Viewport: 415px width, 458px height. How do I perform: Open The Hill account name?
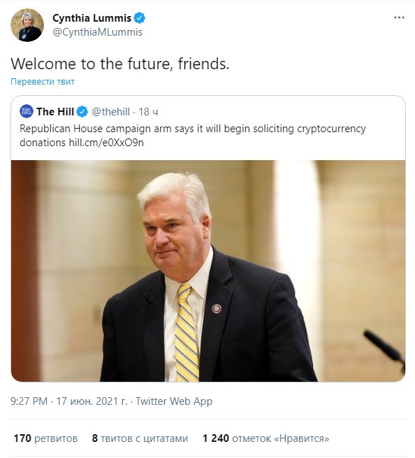click(55, 112)
